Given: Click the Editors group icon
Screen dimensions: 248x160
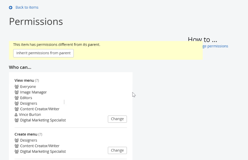Looking at the screenshot, I should point(17,98).
